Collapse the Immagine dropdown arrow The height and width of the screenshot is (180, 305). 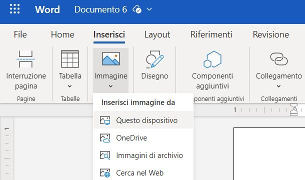click(x=110, y=86)
